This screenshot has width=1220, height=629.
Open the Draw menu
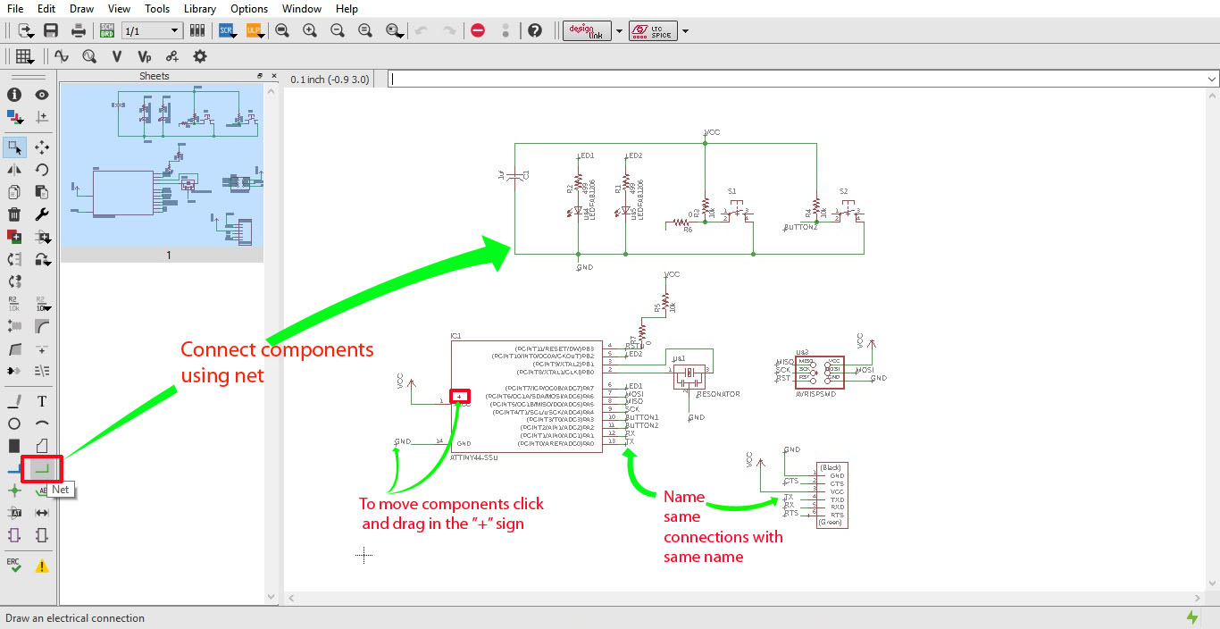(x=81, y=8)
